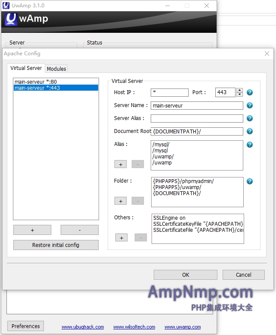Click the help icon next to Port
Screen dimensions: 276x335
click(x=249, y=92)
